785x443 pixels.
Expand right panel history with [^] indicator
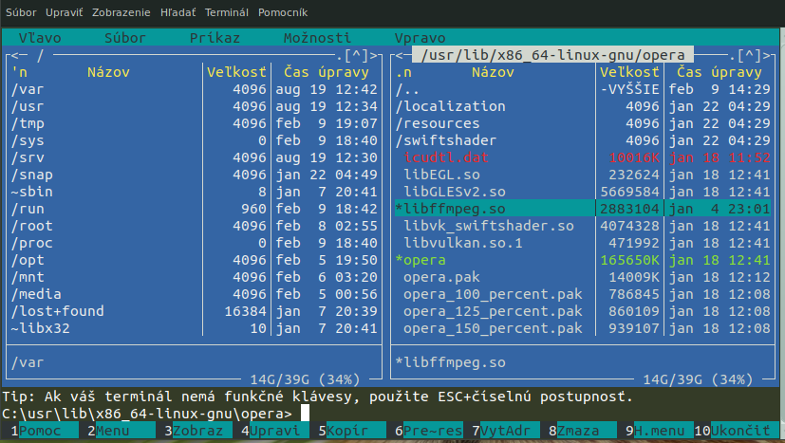(750, 55)
